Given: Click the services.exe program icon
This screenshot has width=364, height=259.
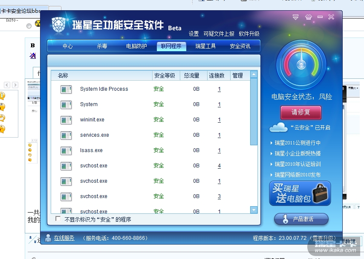Looking at the screenshot, I should point(66,135).
